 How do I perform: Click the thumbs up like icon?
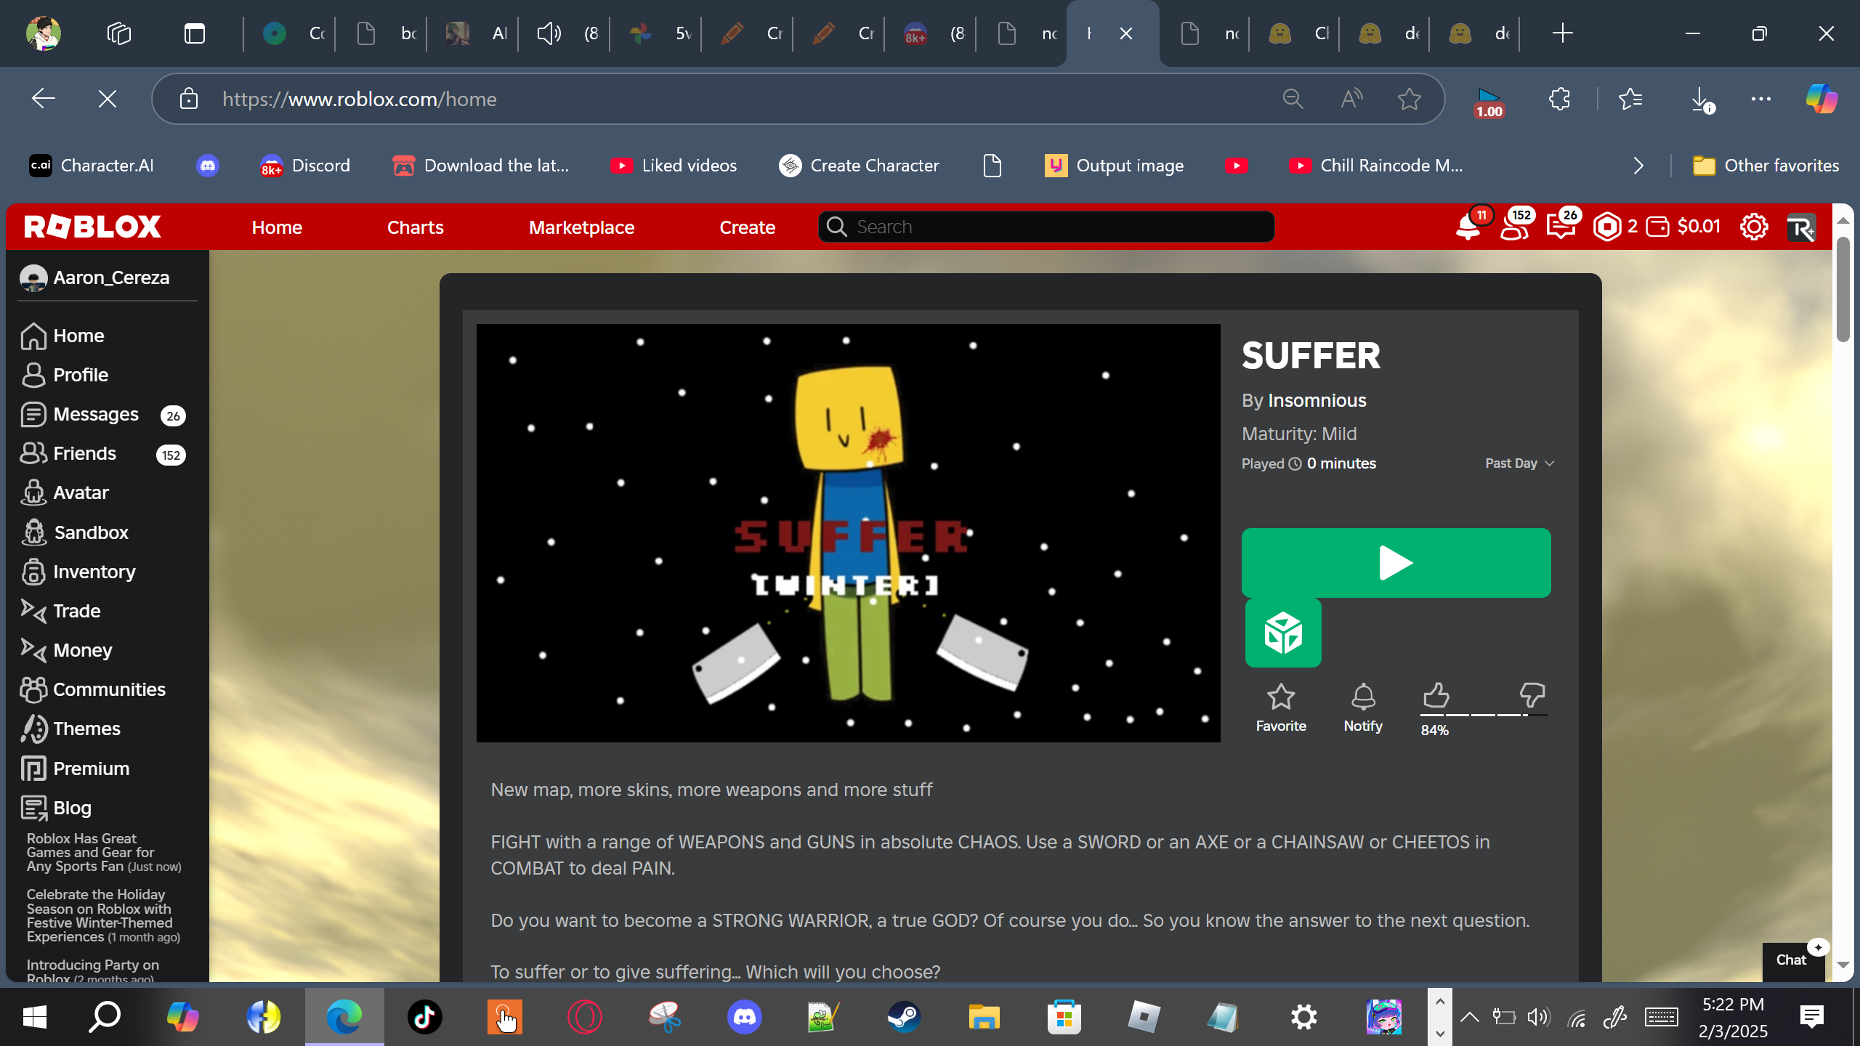point(1436,695)
